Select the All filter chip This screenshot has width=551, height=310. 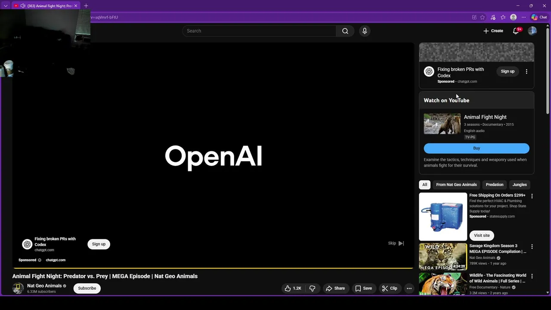(425, 185)
